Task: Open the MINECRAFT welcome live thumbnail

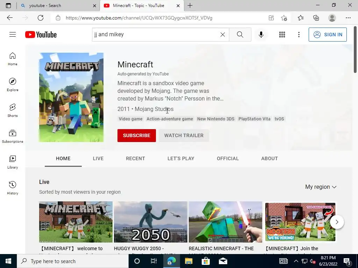Action: [x=76, y=222]
